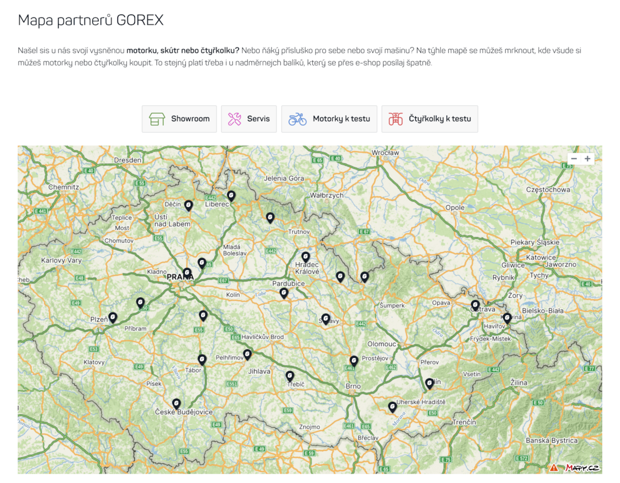The height and width of the screenshot is (483, 620).
Task: Open Mapy.cz logo link
Action: click(583, 467)
